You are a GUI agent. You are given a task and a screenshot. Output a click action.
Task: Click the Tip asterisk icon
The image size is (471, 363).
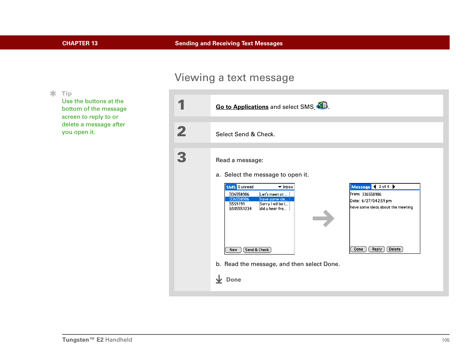point(53,93)
